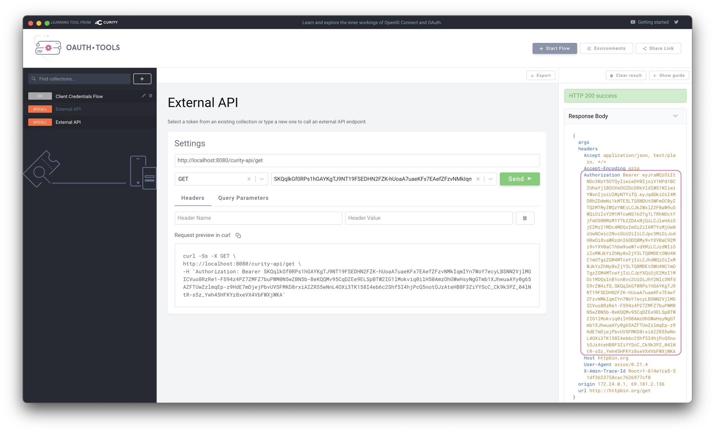Click the Clear result icon button
This screenshot has height=433, width=715.
pos(625,75)
